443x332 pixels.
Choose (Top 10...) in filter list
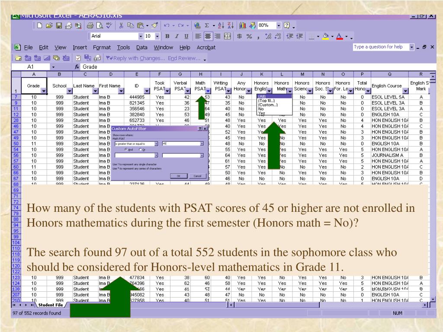pos(266,100)
